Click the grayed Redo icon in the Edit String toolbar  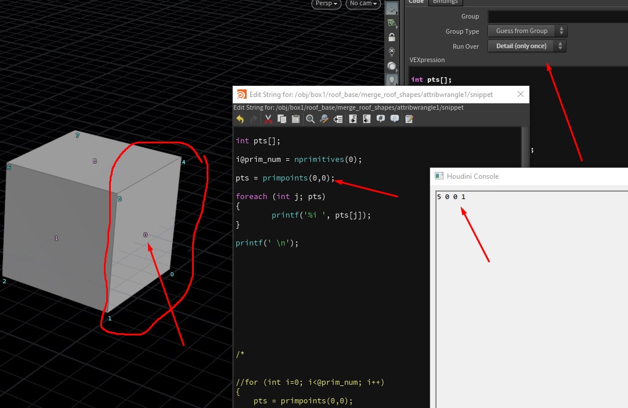pyautogui.click(x=254, y=119)
